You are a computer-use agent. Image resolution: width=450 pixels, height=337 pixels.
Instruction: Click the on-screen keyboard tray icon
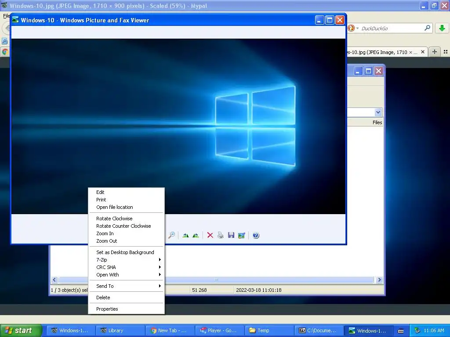coord(401,331)
